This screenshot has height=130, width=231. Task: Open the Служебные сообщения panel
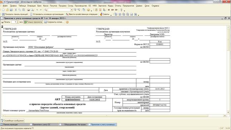click(12, 121)
